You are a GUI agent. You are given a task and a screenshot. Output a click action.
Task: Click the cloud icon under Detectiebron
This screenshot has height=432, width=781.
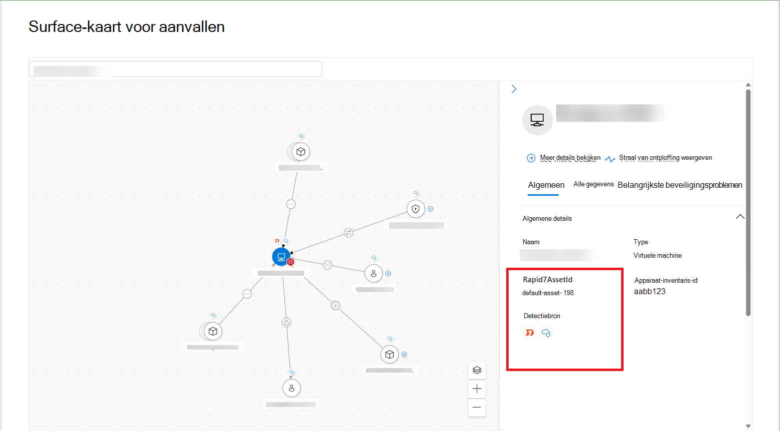coord(546,333)
